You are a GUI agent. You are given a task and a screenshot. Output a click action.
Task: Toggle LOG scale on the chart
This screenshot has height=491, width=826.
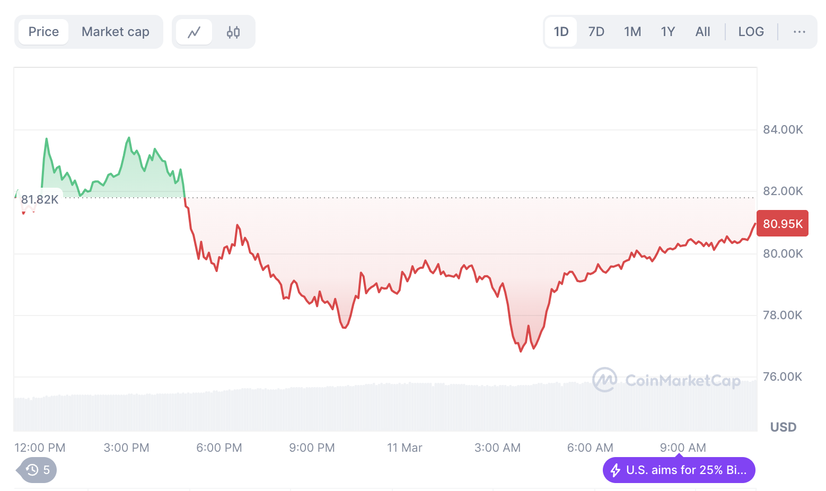click(x=751, y=32)
